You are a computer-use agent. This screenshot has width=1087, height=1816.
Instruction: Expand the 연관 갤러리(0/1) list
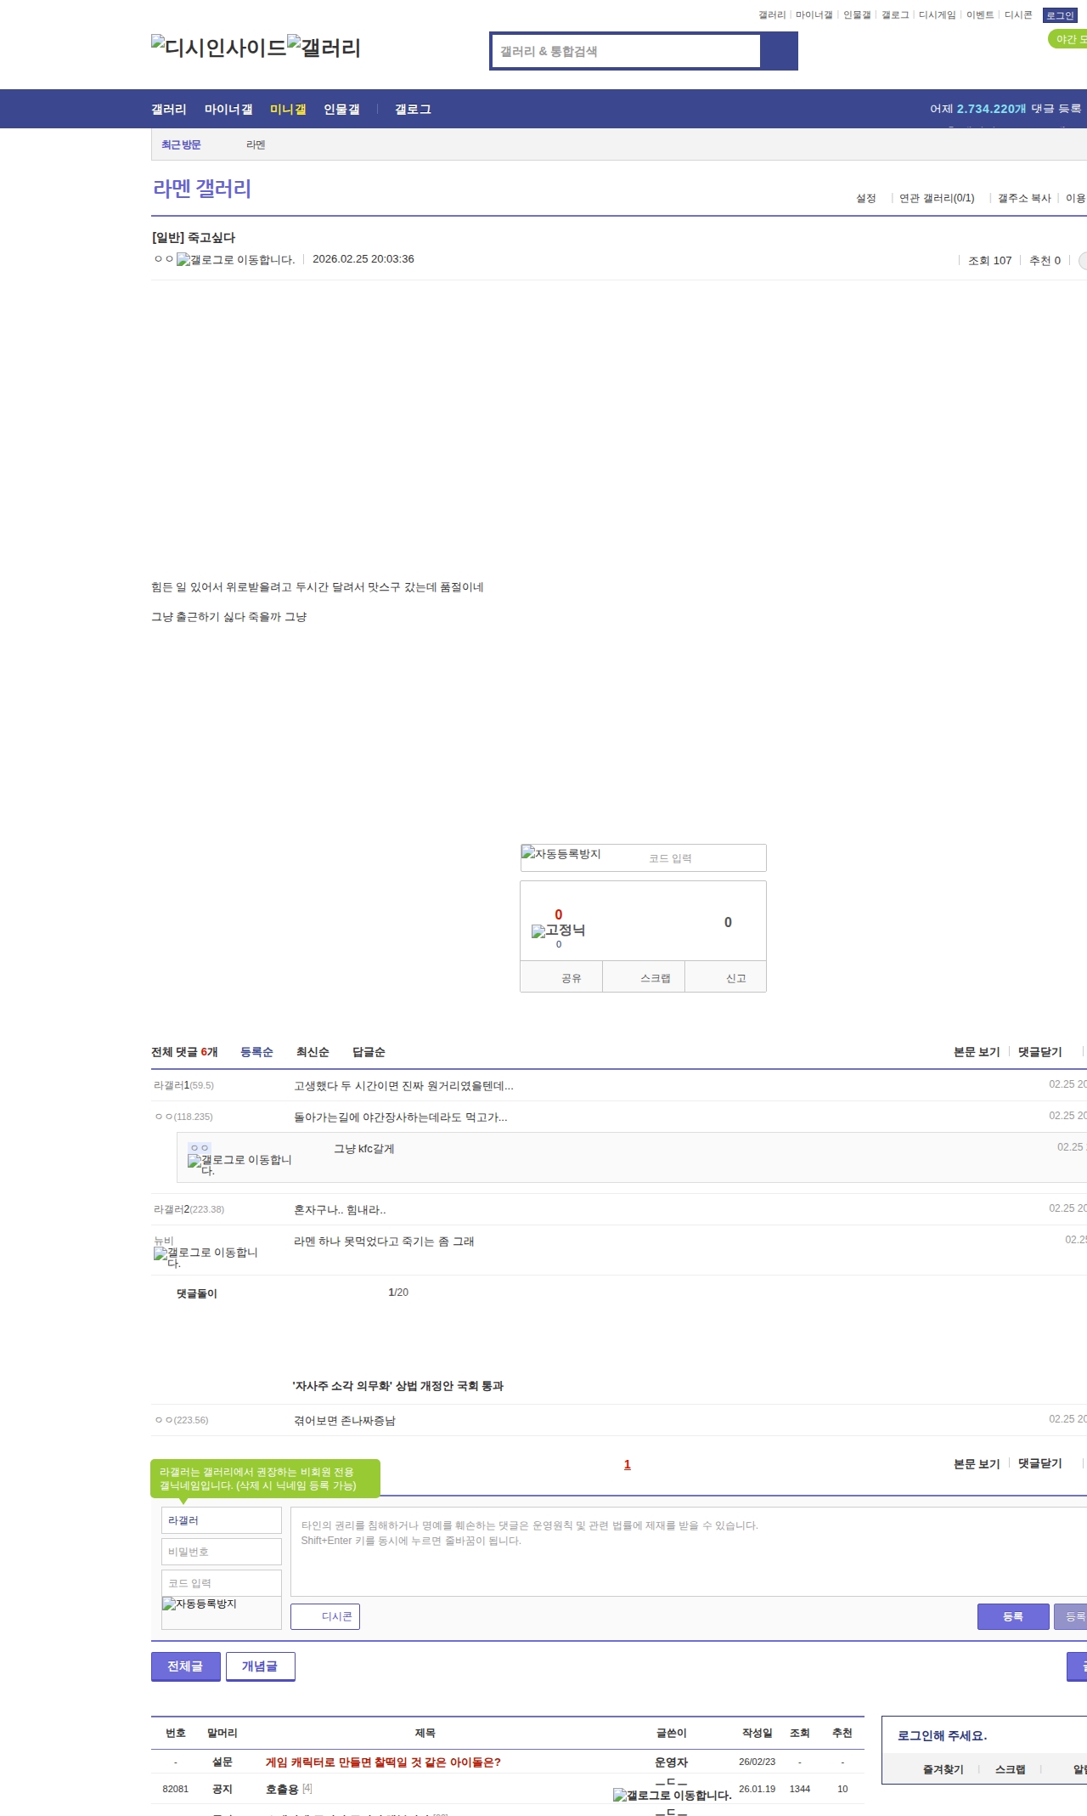[x=937, y=198]
